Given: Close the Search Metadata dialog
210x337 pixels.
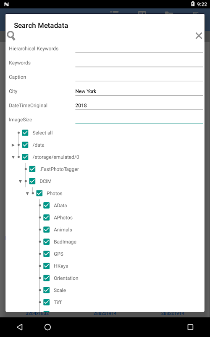Looking at the screenshot, I should click(x=199, y=36).
